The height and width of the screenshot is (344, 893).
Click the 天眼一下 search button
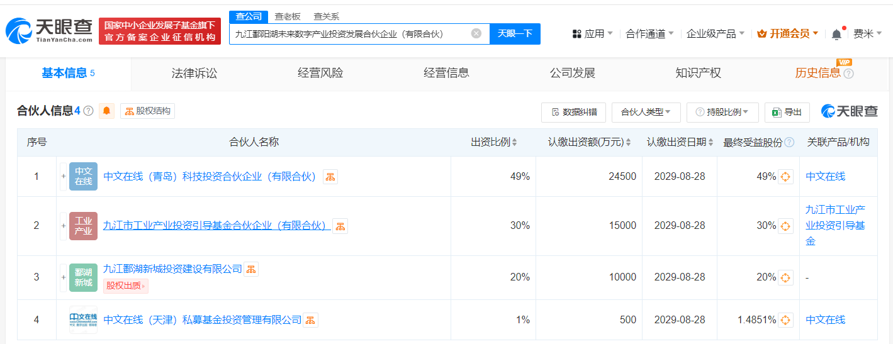(515, 34)
